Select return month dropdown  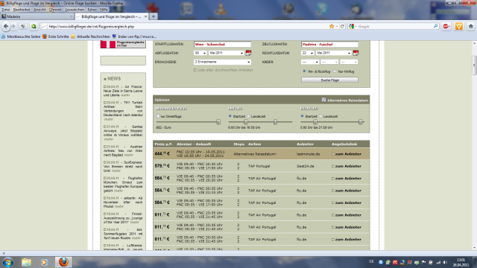click(x=333, y=53)
